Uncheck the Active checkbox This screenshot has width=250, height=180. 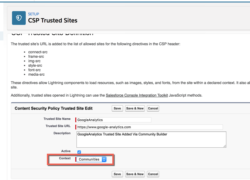point(79,152)
